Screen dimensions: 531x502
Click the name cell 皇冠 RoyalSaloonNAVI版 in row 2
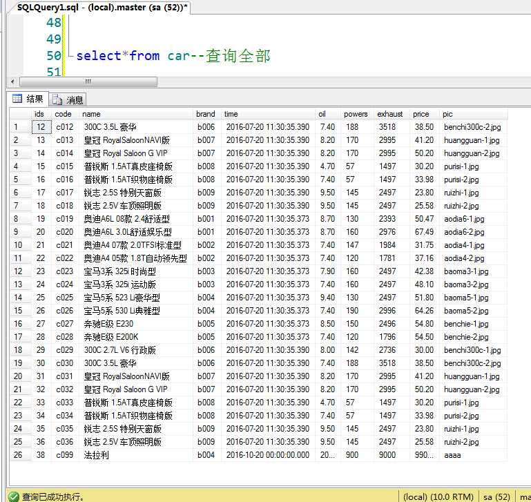tap(136, 140)
